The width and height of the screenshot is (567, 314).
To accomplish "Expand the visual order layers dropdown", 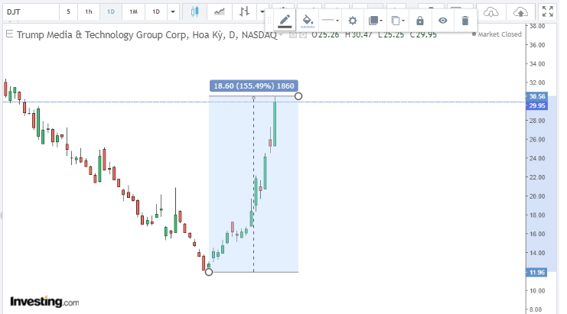I will [x=374, y=21].
